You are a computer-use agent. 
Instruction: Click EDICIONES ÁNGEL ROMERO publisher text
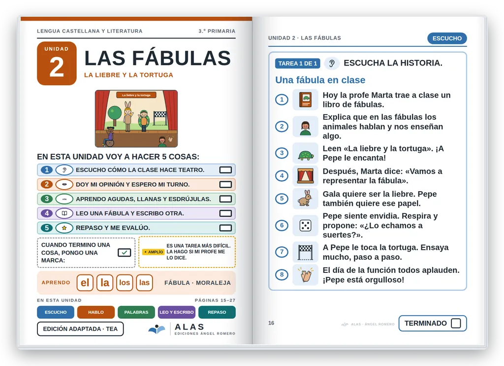click(x=205, y=333)
